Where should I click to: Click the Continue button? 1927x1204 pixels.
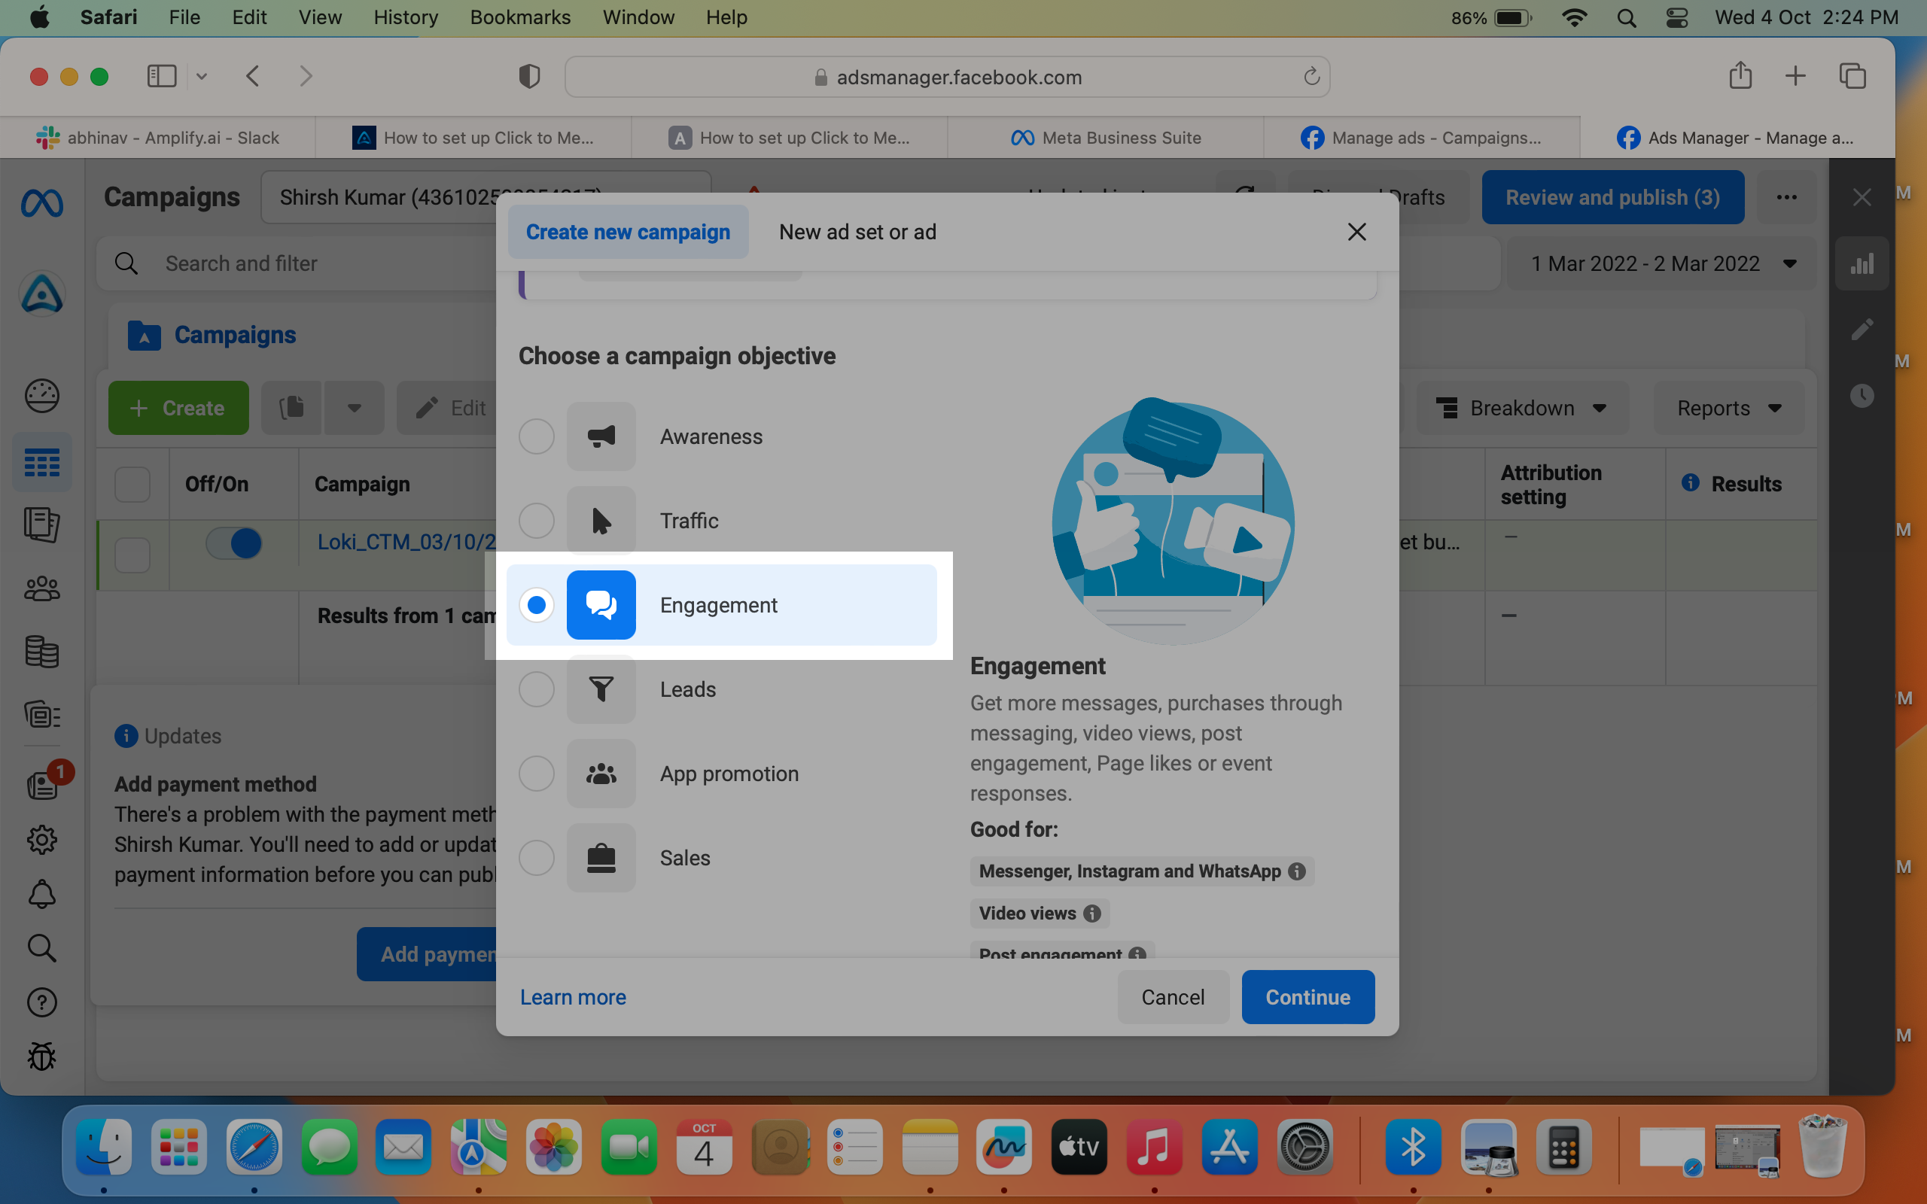[x=1307, y=997]
